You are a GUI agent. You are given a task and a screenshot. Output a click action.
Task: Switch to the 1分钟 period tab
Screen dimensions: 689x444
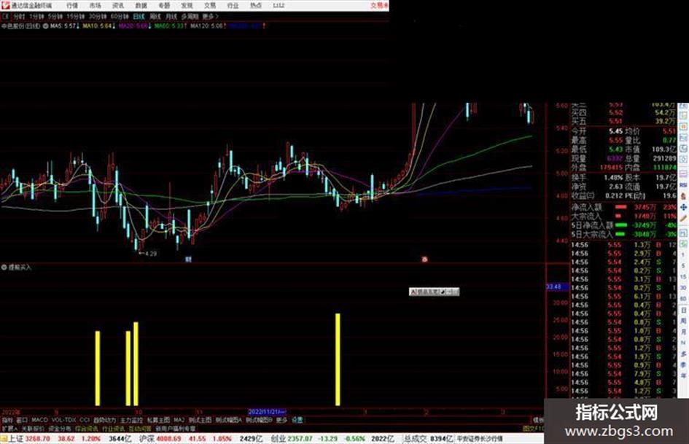[x=36, y=17]
